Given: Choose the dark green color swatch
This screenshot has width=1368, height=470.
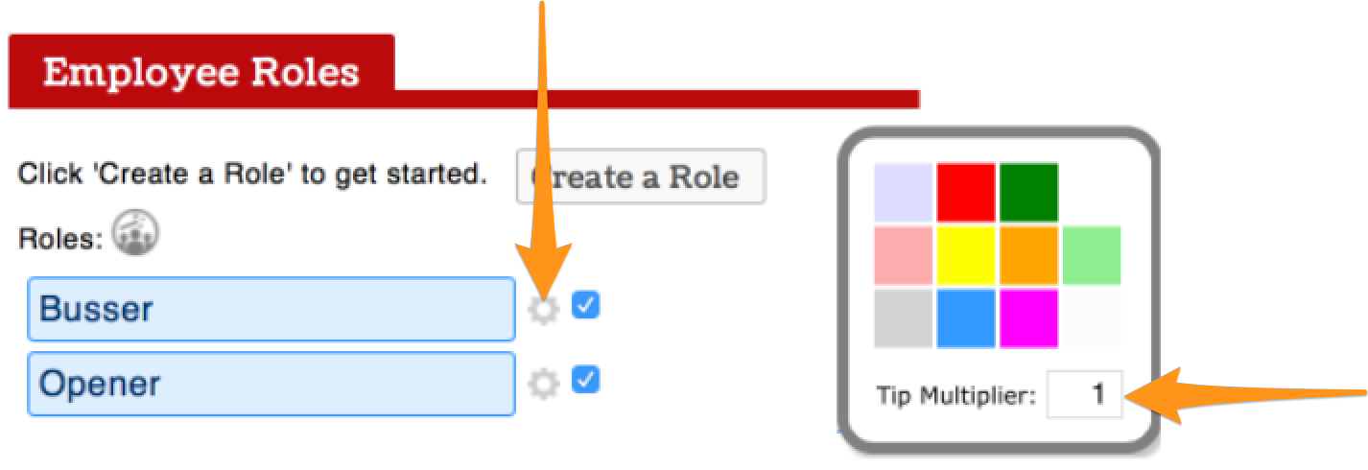Looking at the screenshot, I should [x=1028, y=193].
